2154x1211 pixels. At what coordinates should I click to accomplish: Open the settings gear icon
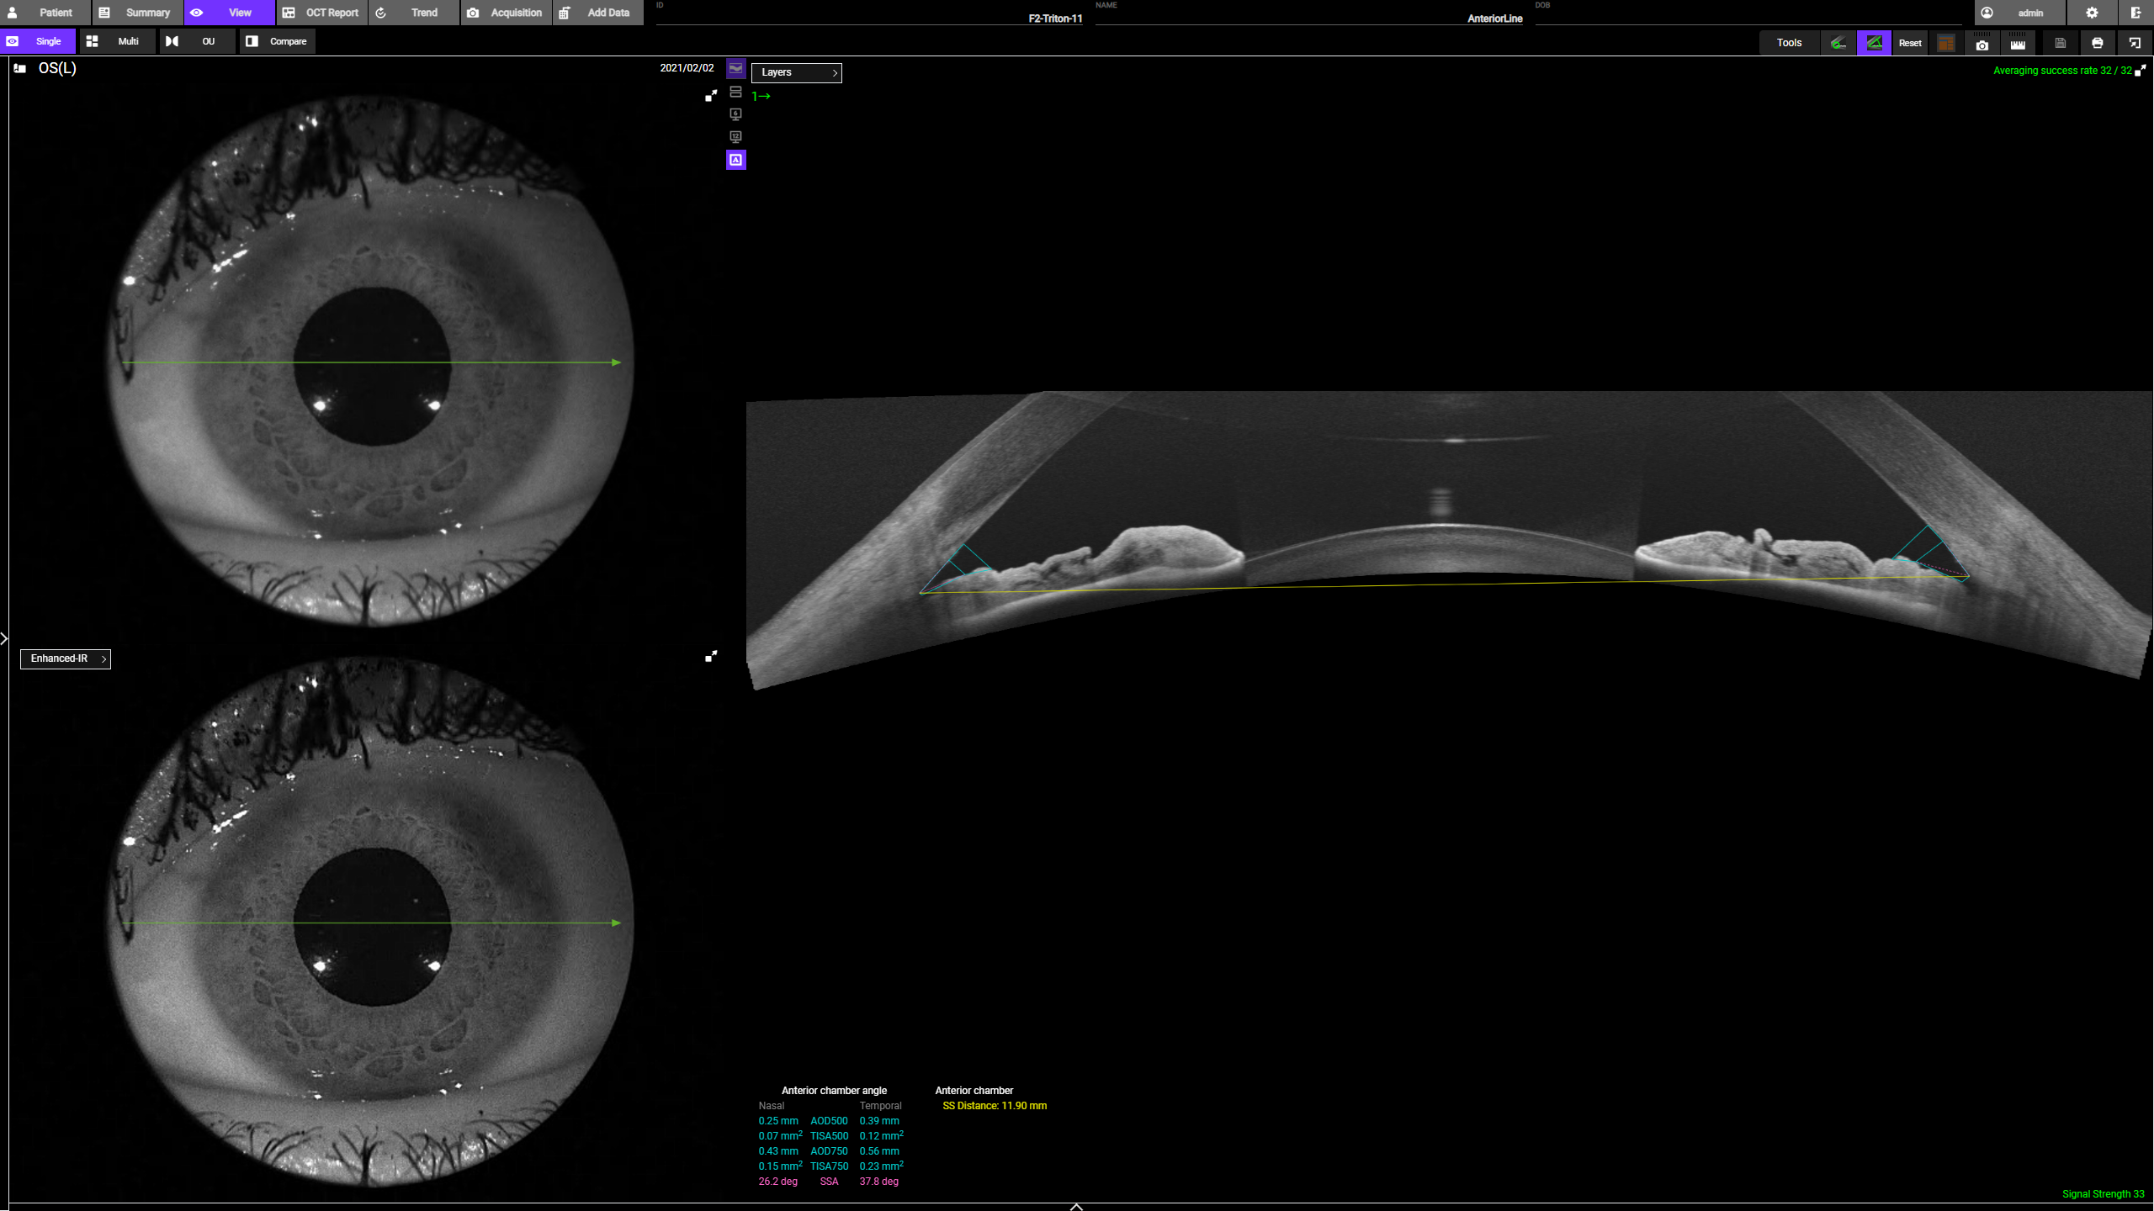2092,13
